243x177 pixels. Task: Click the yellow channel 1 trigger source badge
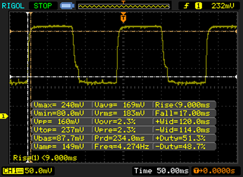pos(199,6)
